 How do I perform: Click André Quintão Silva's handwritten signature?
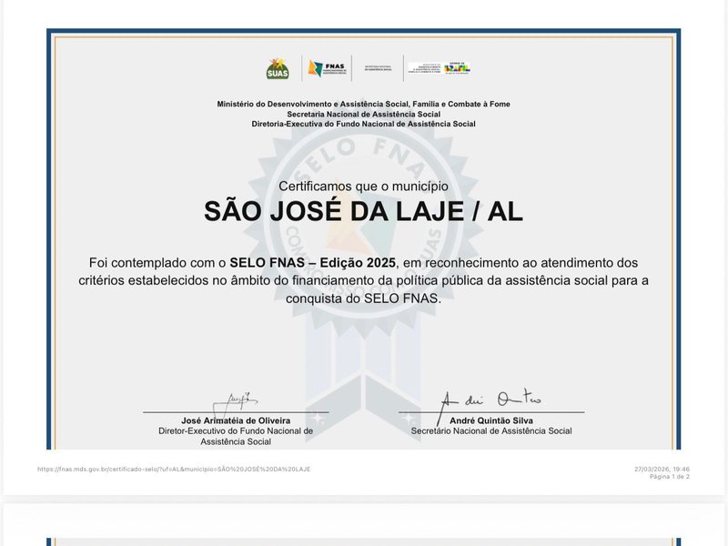tap(490, 399)
